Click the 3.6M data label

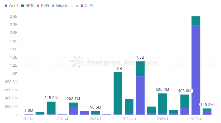click(x=29, y=111)
